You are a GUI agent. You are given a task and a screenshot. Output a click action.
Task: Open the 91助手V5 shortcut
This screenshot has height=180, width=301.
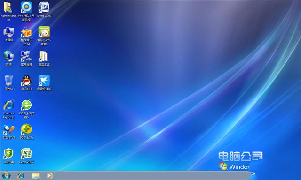pos(8,130)
